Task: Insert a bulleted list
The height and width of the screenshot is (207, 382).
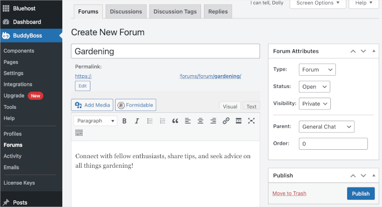Action: click(x=150, y=121)
